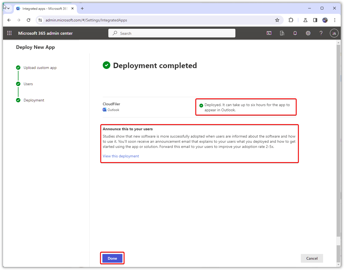Toggle the browser side panel
This screenshot has height=270, width=344.
315,20
